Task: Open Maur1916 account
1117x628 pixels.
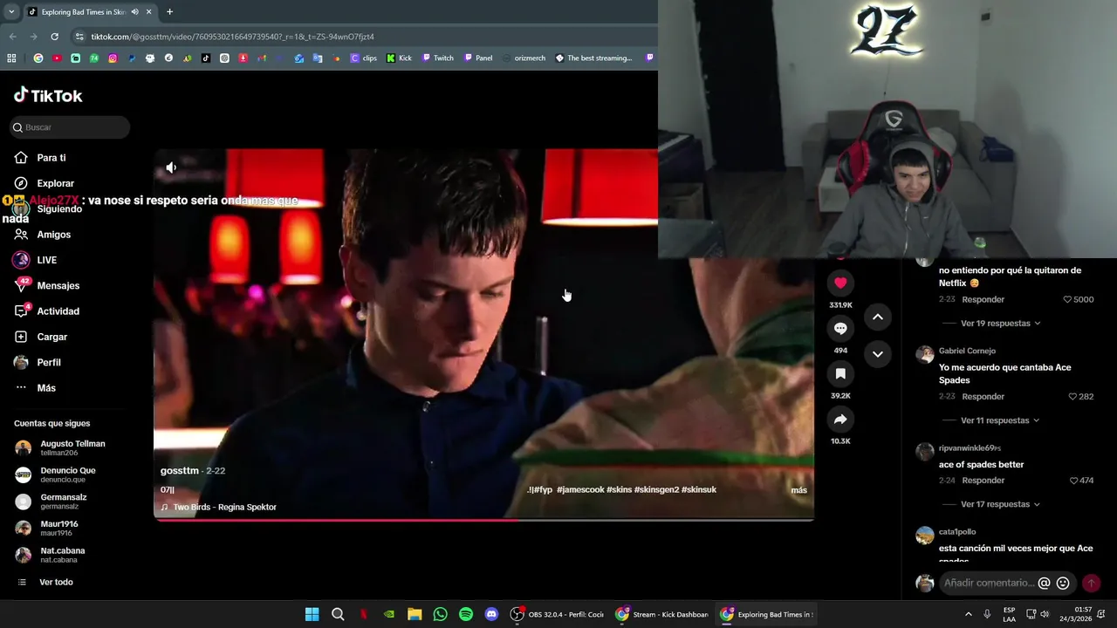Action: pyautogui.click(x=48, y=528)
